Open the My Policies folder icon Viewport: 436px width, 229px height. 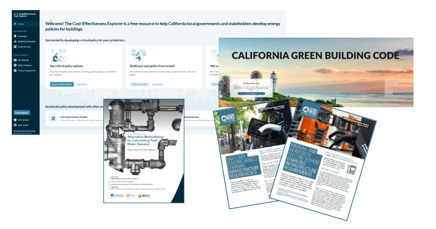tap(15, 59)
